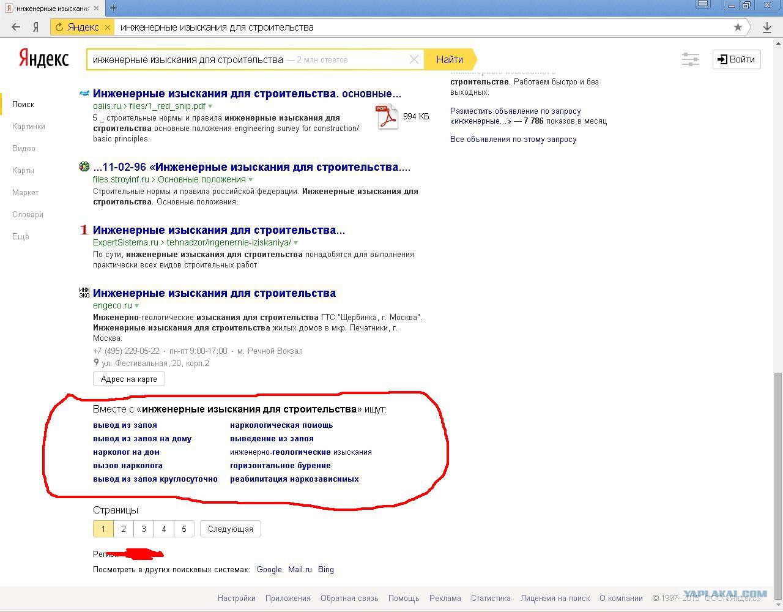Click the Войти login button
Screen dimensions: 783x612
click(737, 59)
